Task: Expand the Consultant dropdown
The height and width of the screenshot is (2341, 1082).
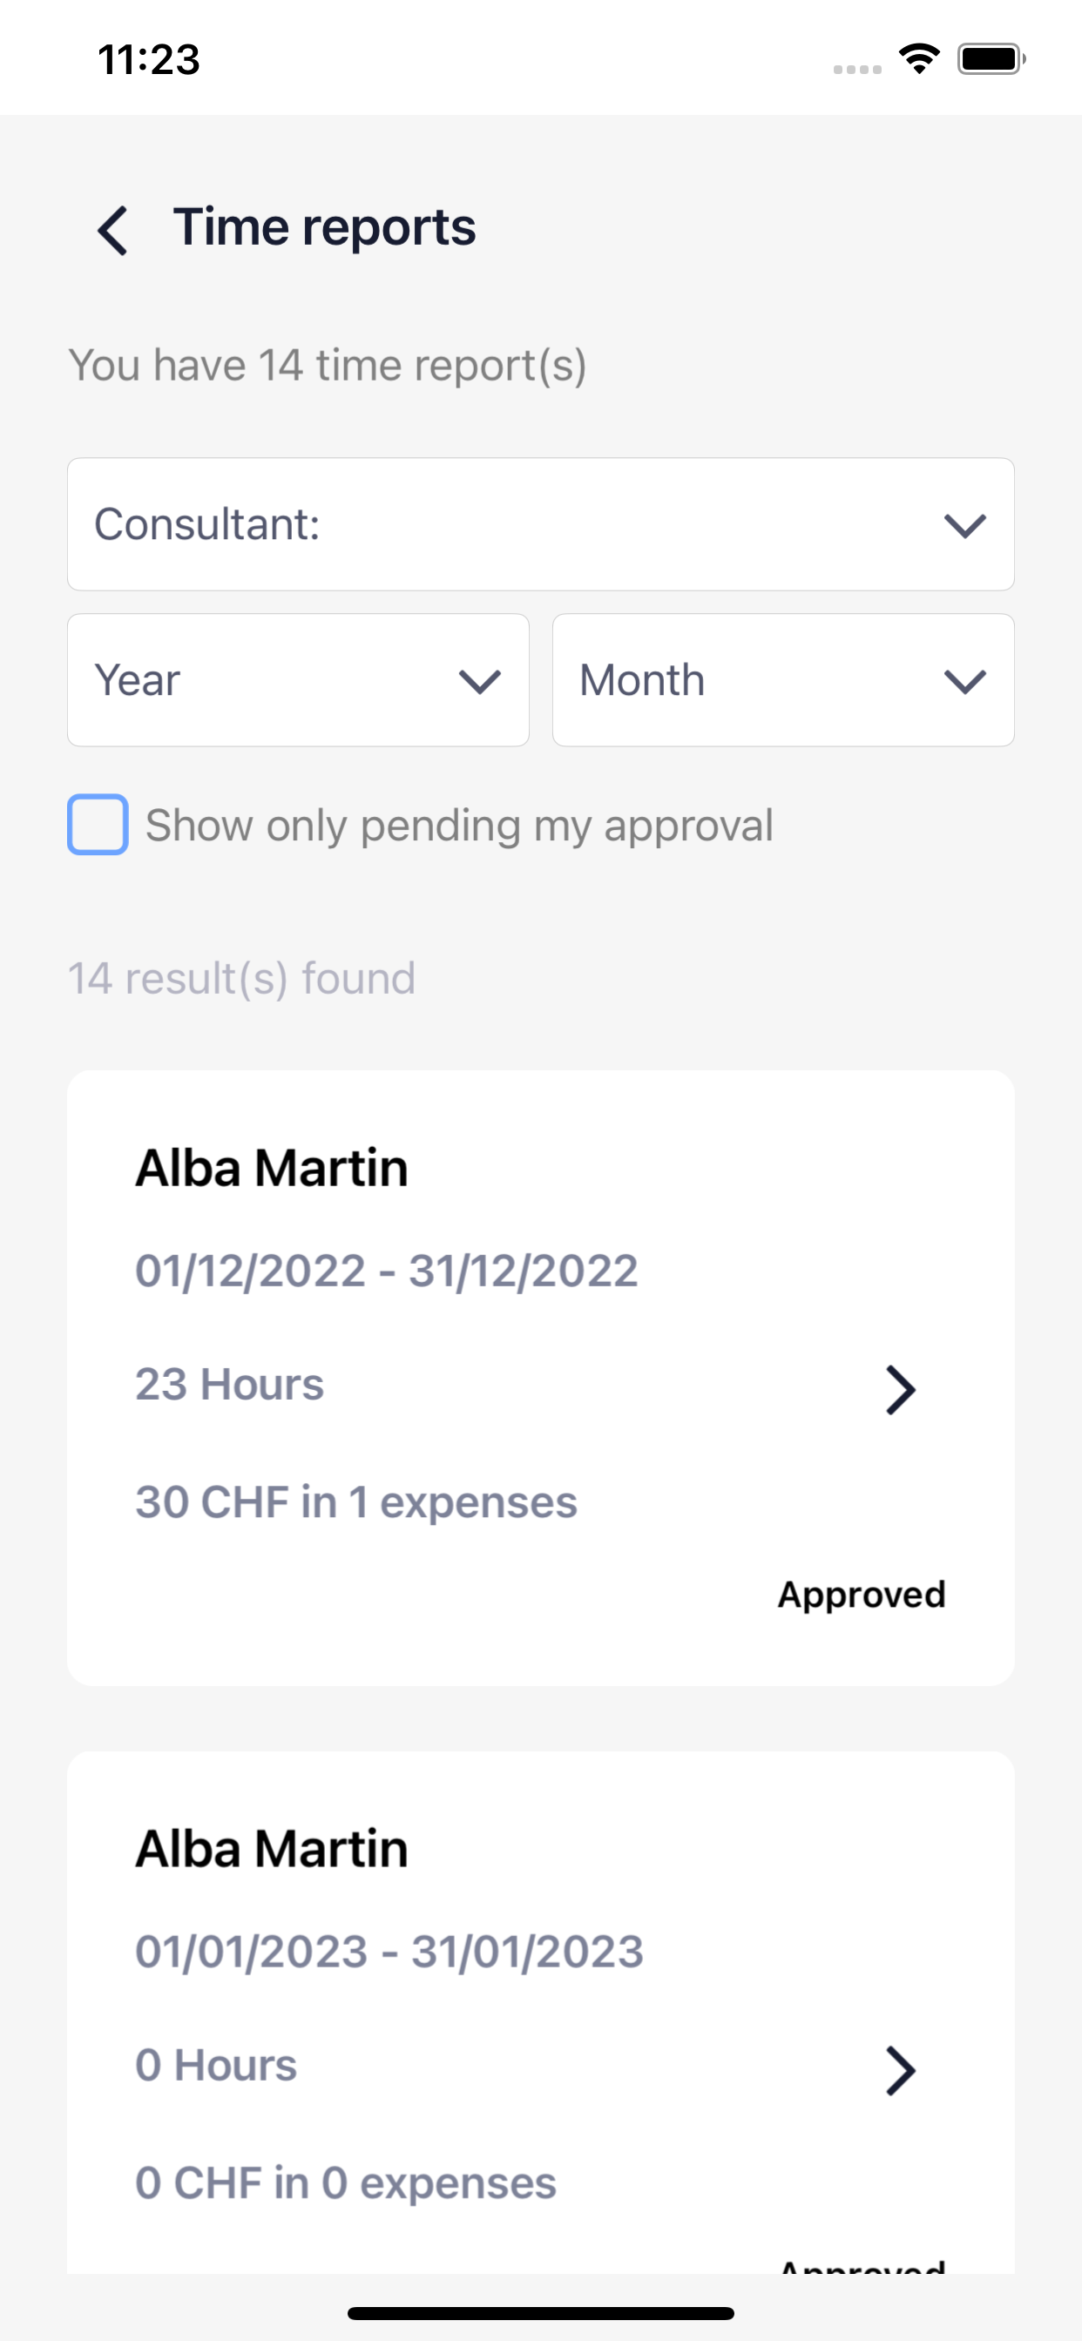Action: pos(541,524)
